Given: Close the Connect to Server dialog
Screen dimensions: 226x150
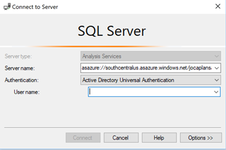Looking at the screenshot, I should 218,6.
